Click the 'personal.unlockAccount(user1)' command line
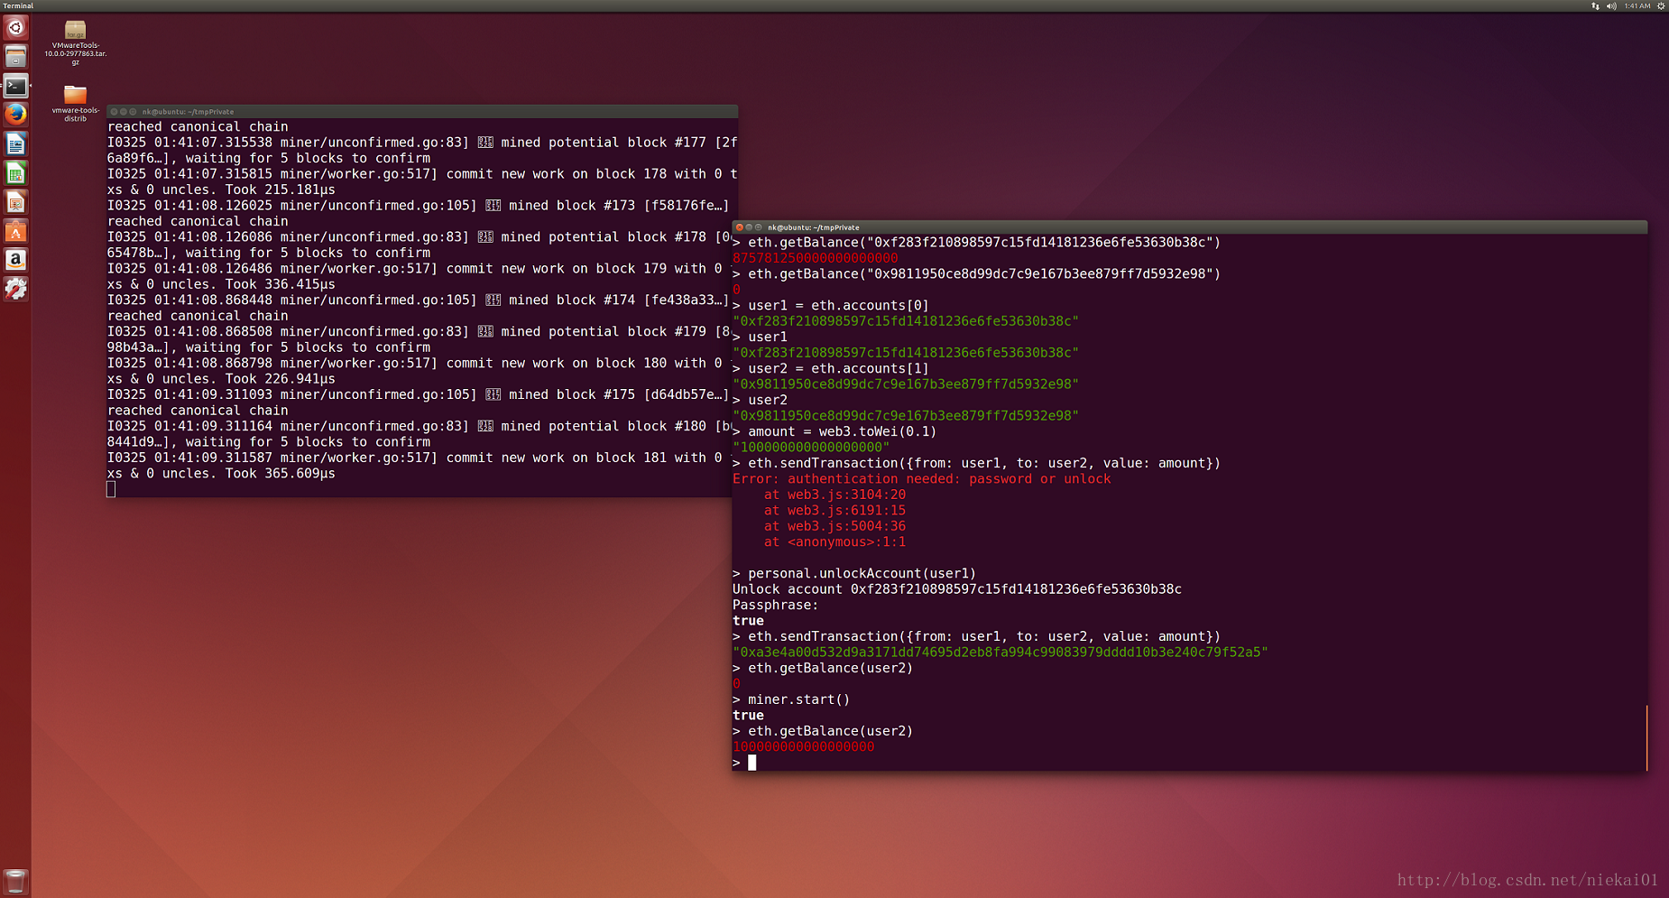This screenshot has height=898, width=1669. pos(854,573)
